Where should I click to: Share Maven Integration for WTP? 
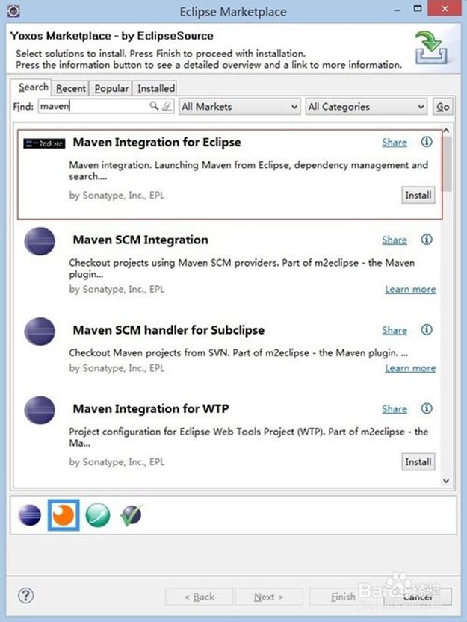pos(395,408)
